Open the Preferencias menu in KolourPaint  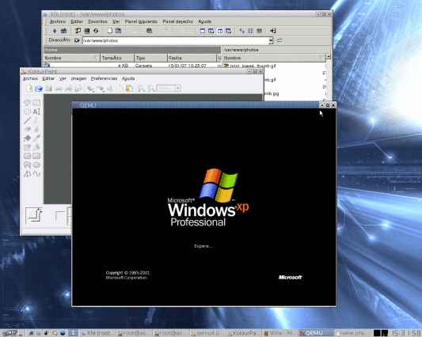[104, 78]
